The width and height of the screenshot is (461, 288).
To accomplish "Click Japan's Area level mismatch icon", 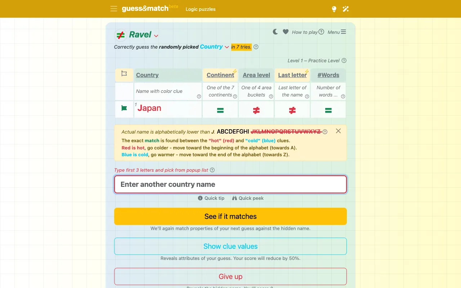I will click(x=256, y=111).
